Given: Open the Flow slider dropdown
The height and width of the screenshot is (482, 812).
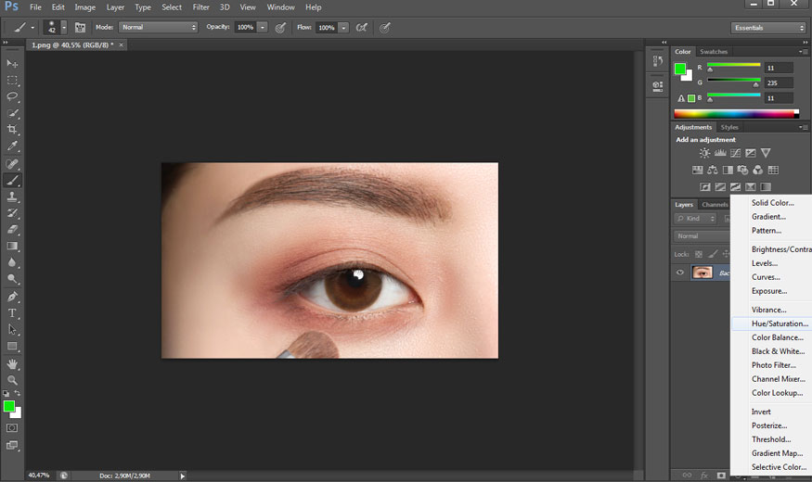Looking at the screenshot, I should click(x=344, y=28).
